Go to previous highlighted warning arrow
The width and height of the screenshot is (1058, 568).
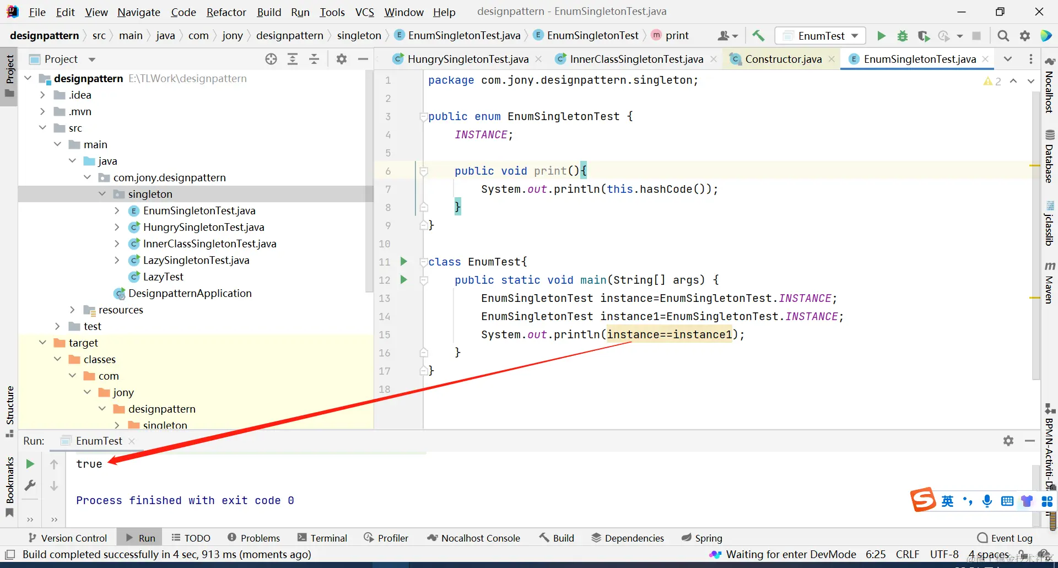(x=1013, y=81)
